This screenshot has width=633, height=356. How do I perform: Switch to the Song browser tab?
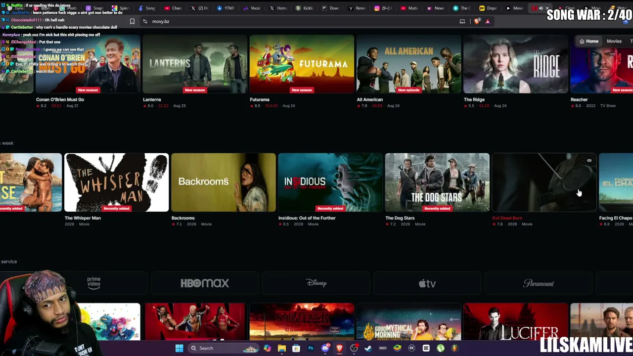[x=147, y=8]
